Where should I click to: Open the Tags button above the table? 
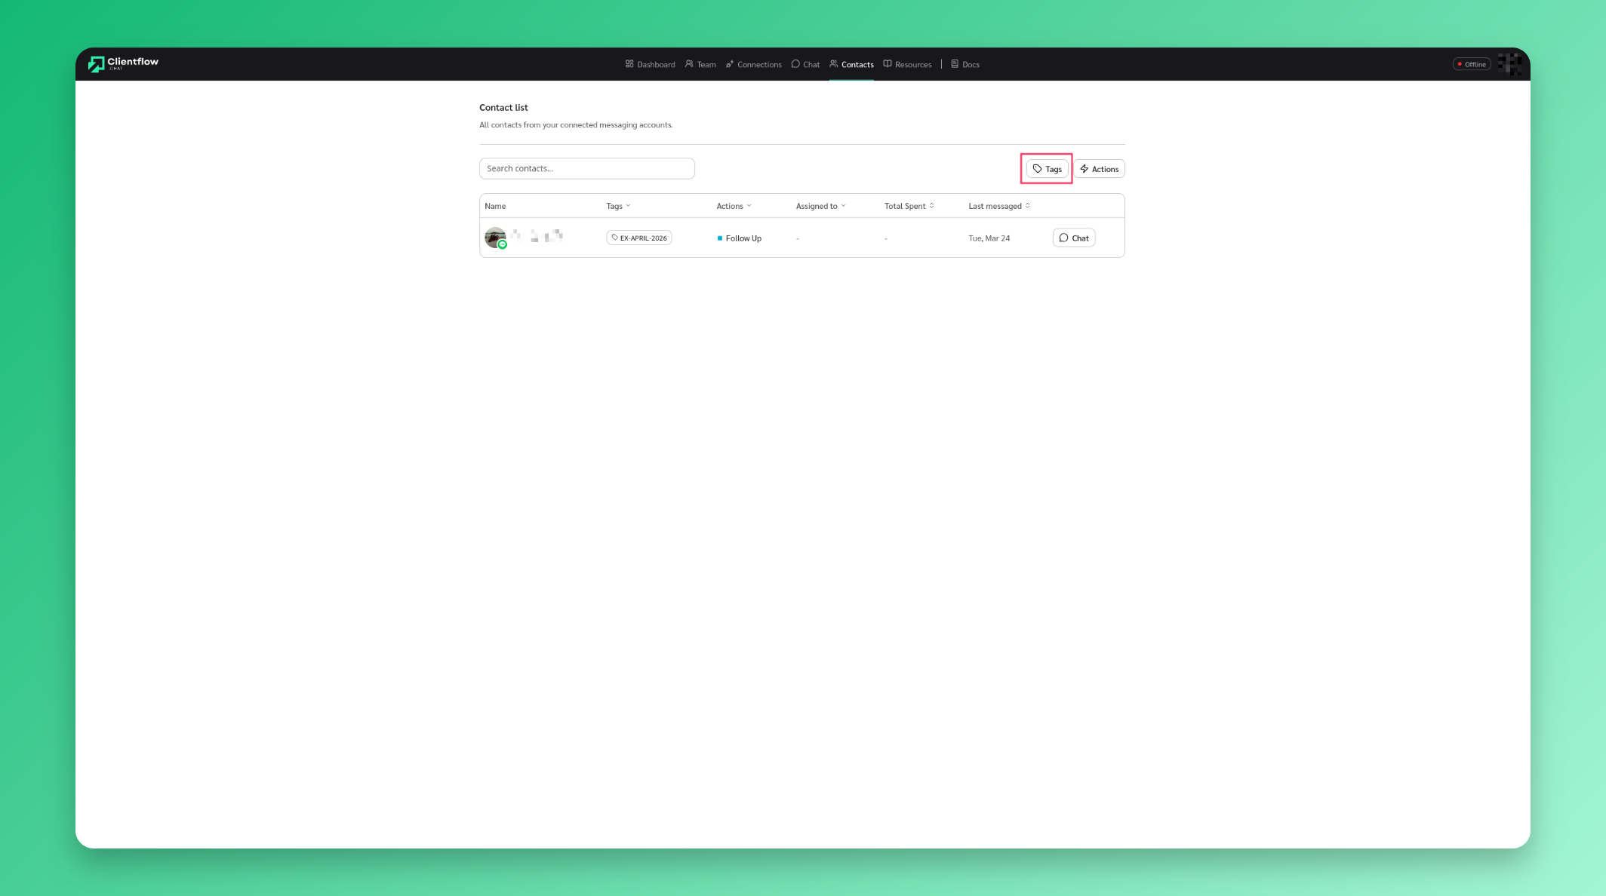1046,168
